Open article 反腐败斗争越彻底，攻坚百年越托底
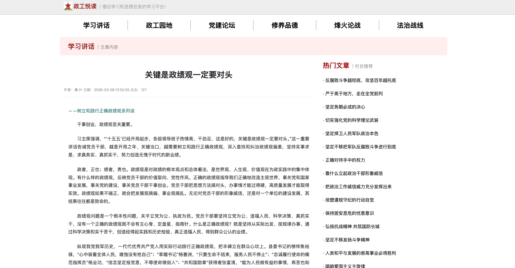The height and width of the screenshot is (268, 515). (361, 80)
